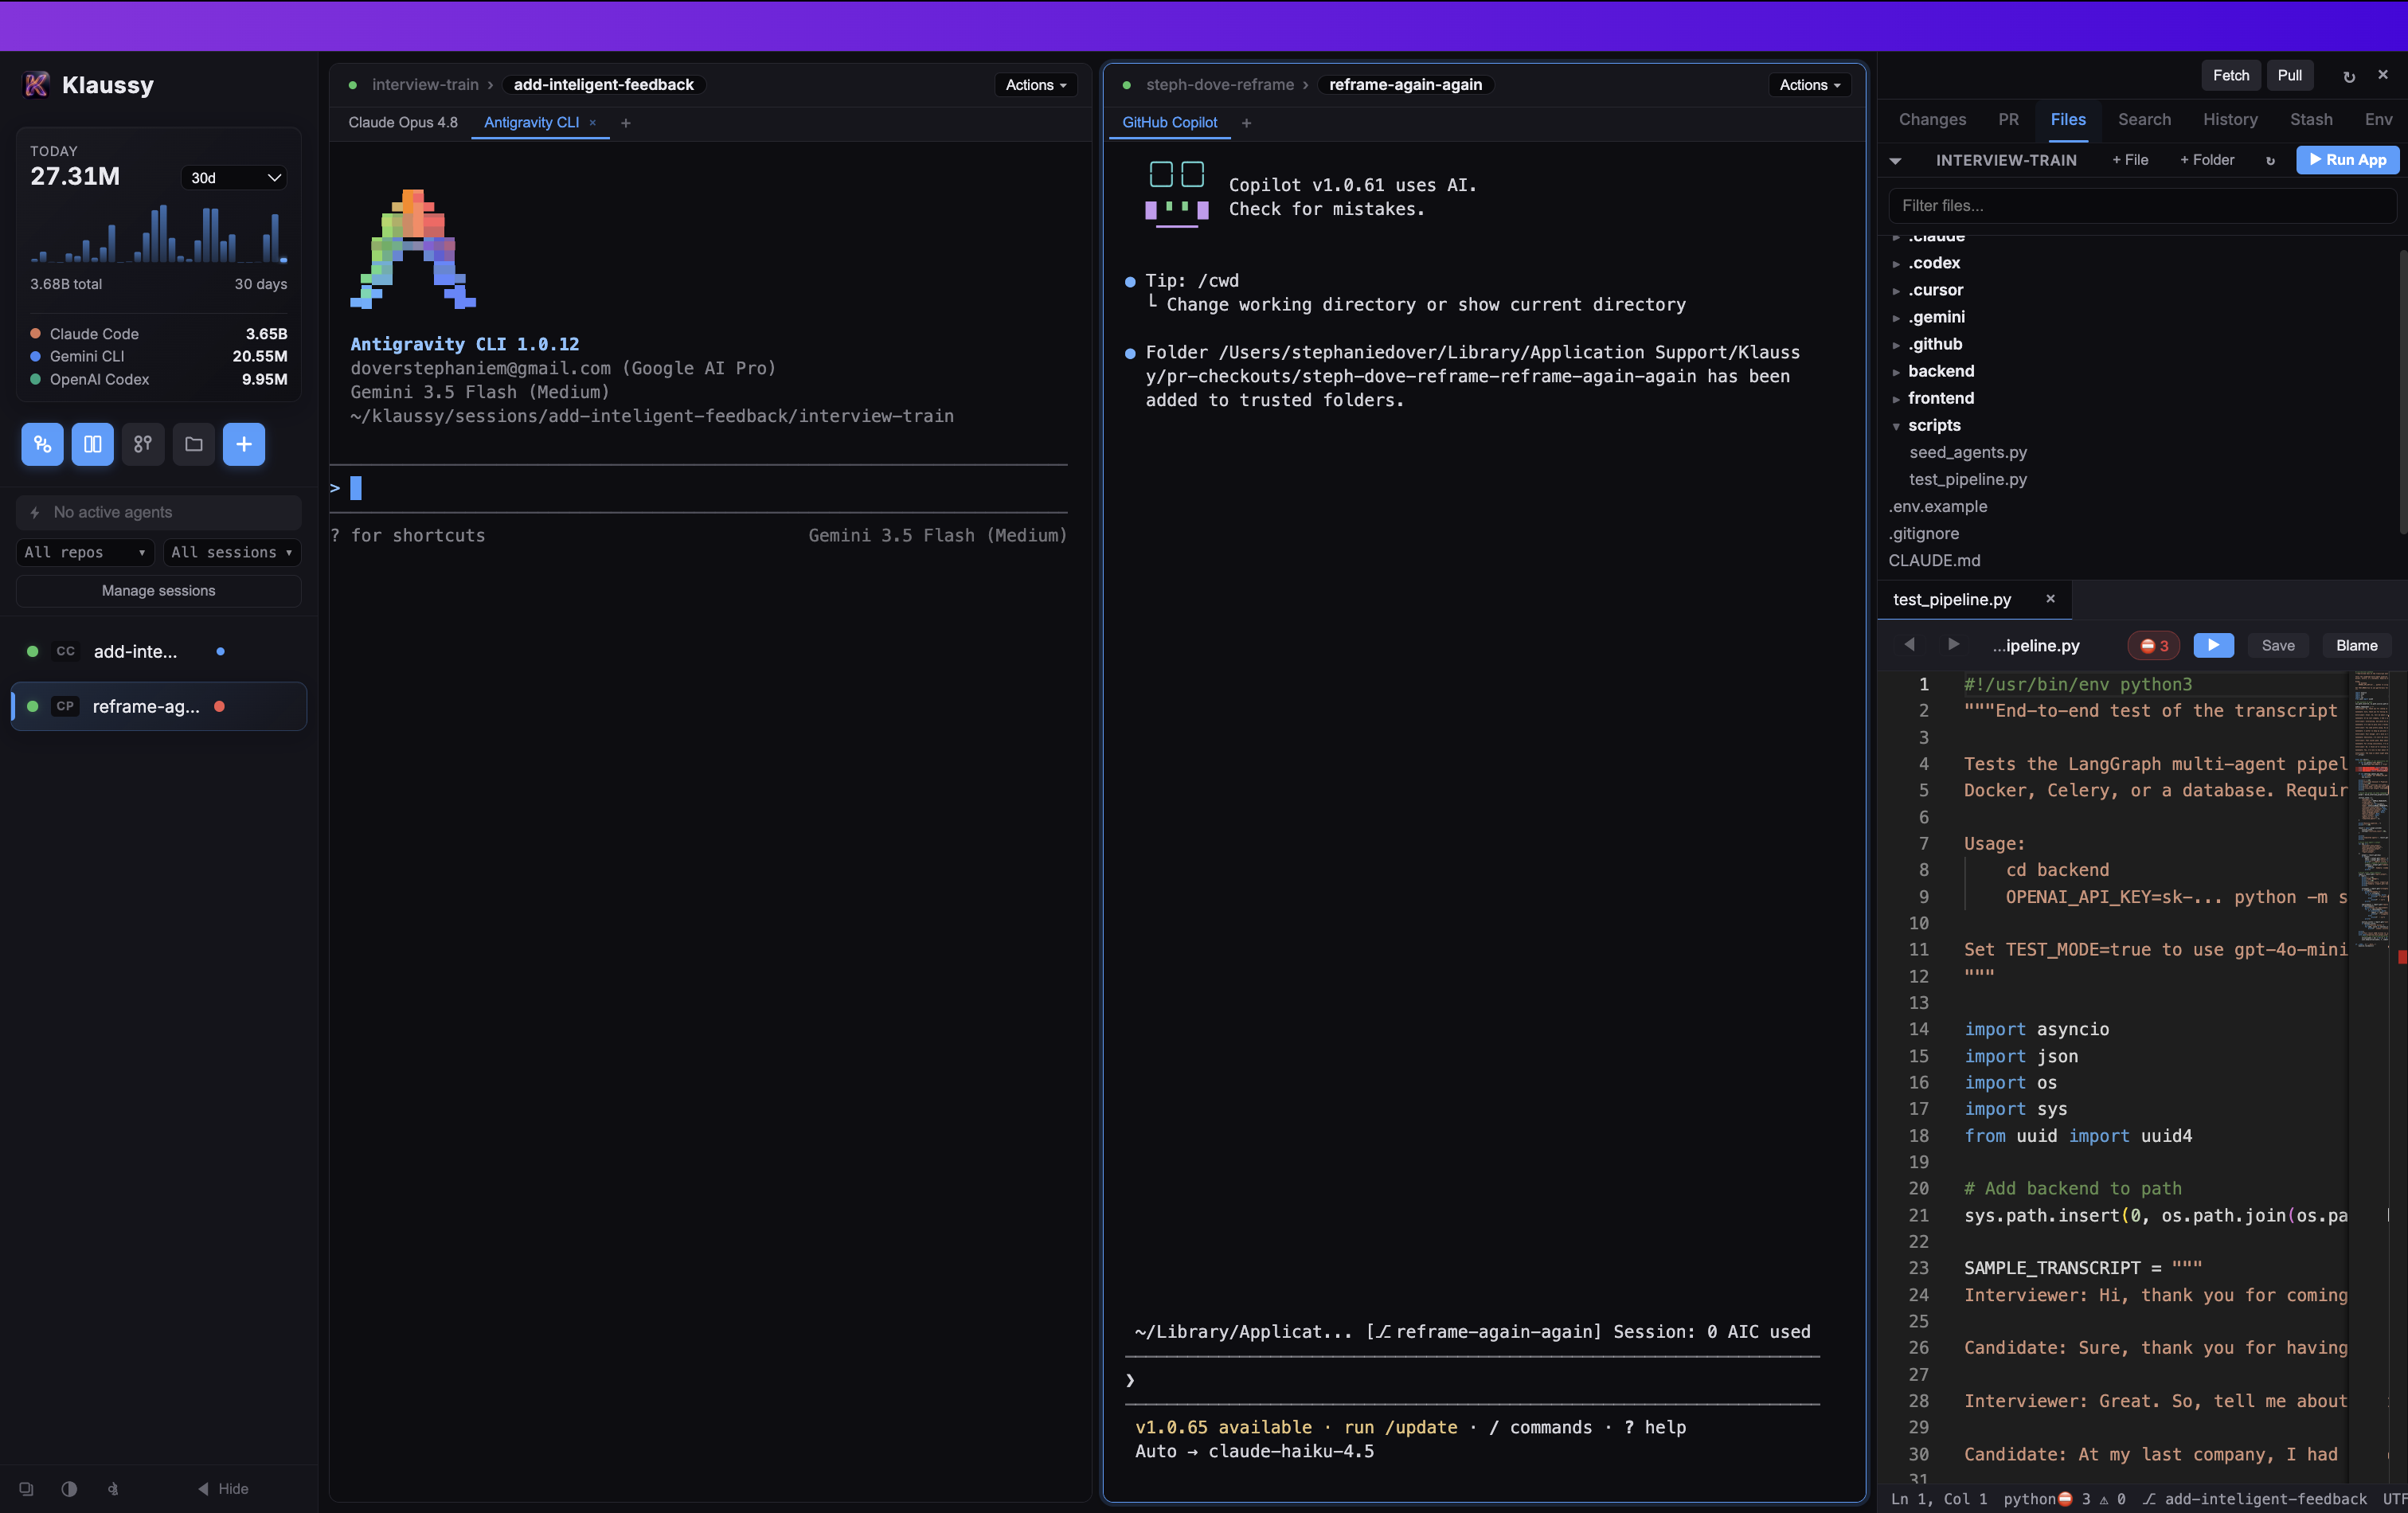Toggle the git compare view button
The width and height of the screenshot is (2408, 1513).
click(x=42, y=444)
